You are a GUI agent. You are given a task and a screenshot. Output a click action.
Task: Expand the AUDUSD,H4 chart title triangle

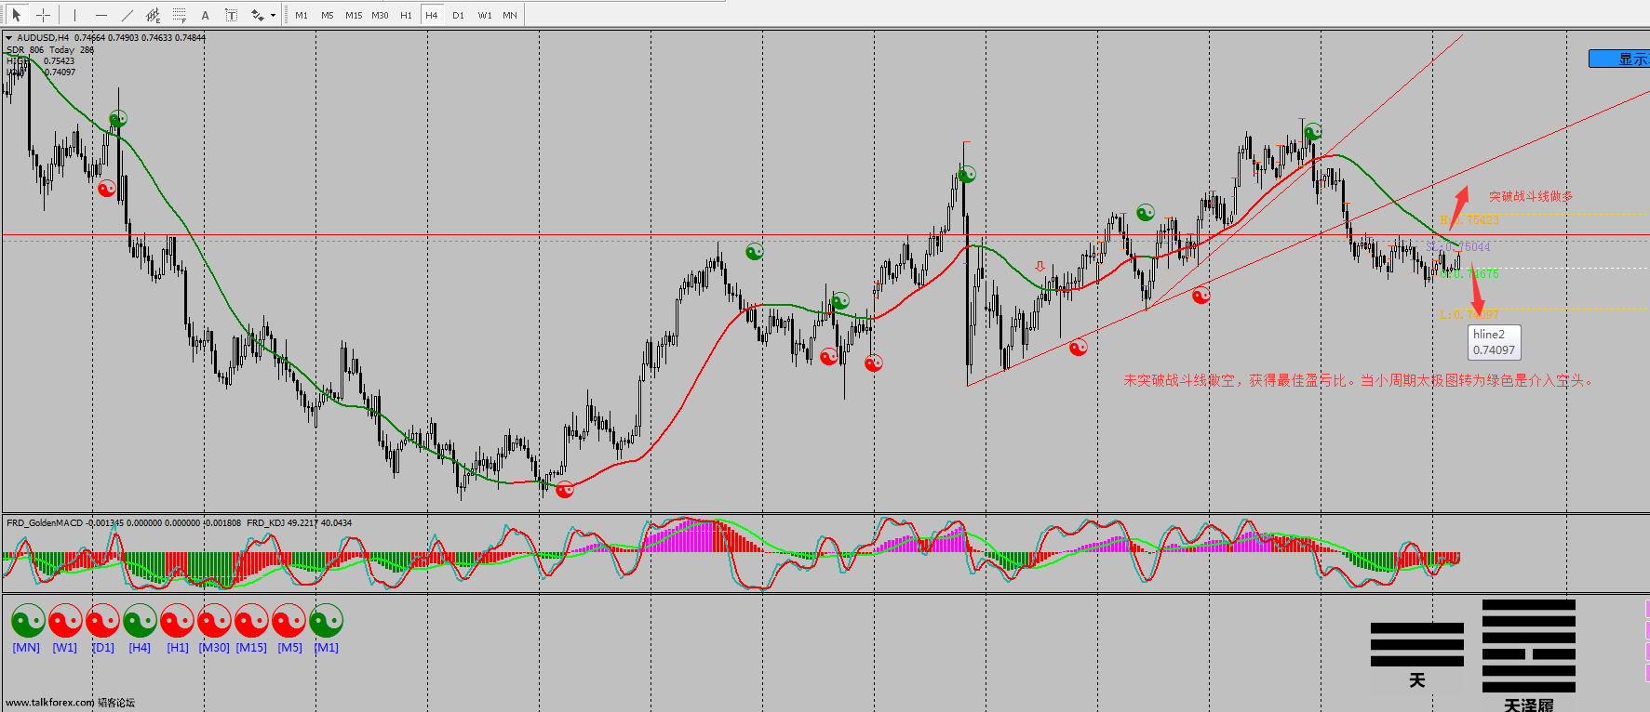click(8, 38)
